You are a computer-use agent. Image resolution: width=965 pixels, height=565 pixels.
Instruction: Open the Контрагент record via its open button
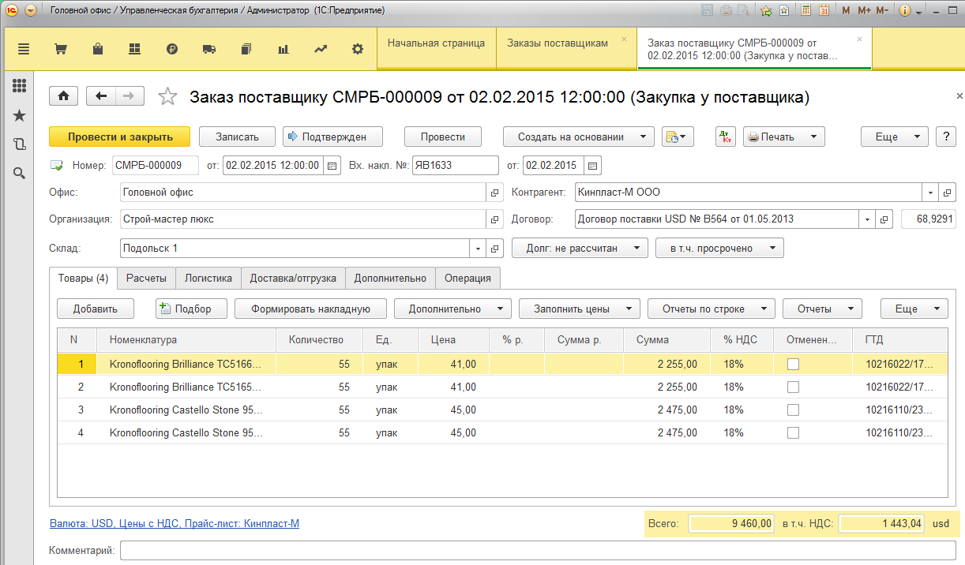(948, 193)
